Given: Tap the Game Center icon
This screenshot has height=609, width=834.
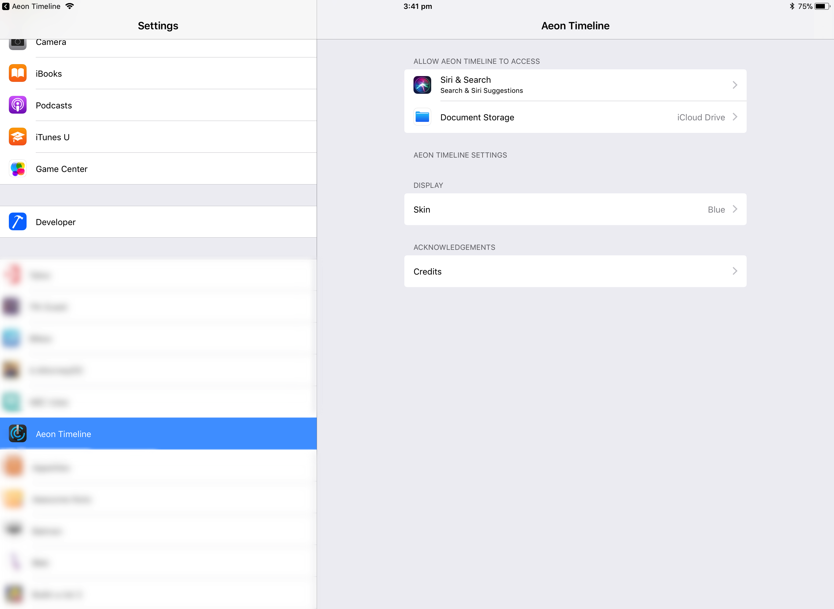Looking at the screenshot, I should pos(17,168).
